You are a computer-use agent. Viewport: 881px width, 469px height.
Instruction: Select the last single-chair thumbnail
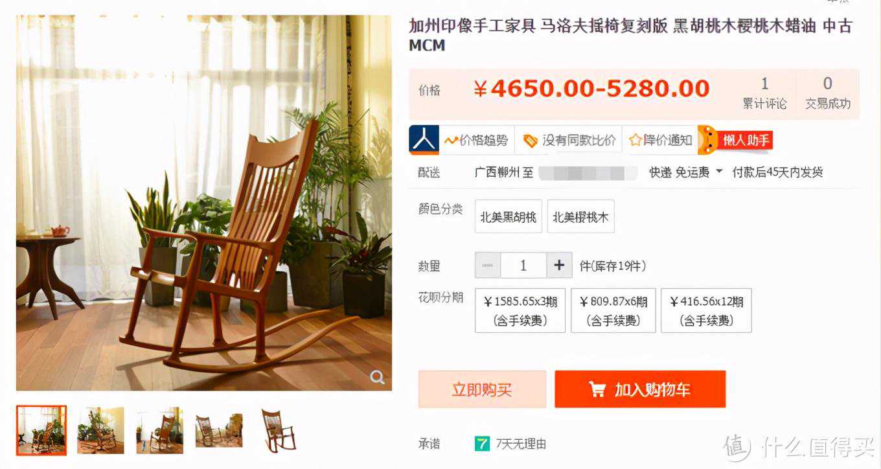coord(279,430)
